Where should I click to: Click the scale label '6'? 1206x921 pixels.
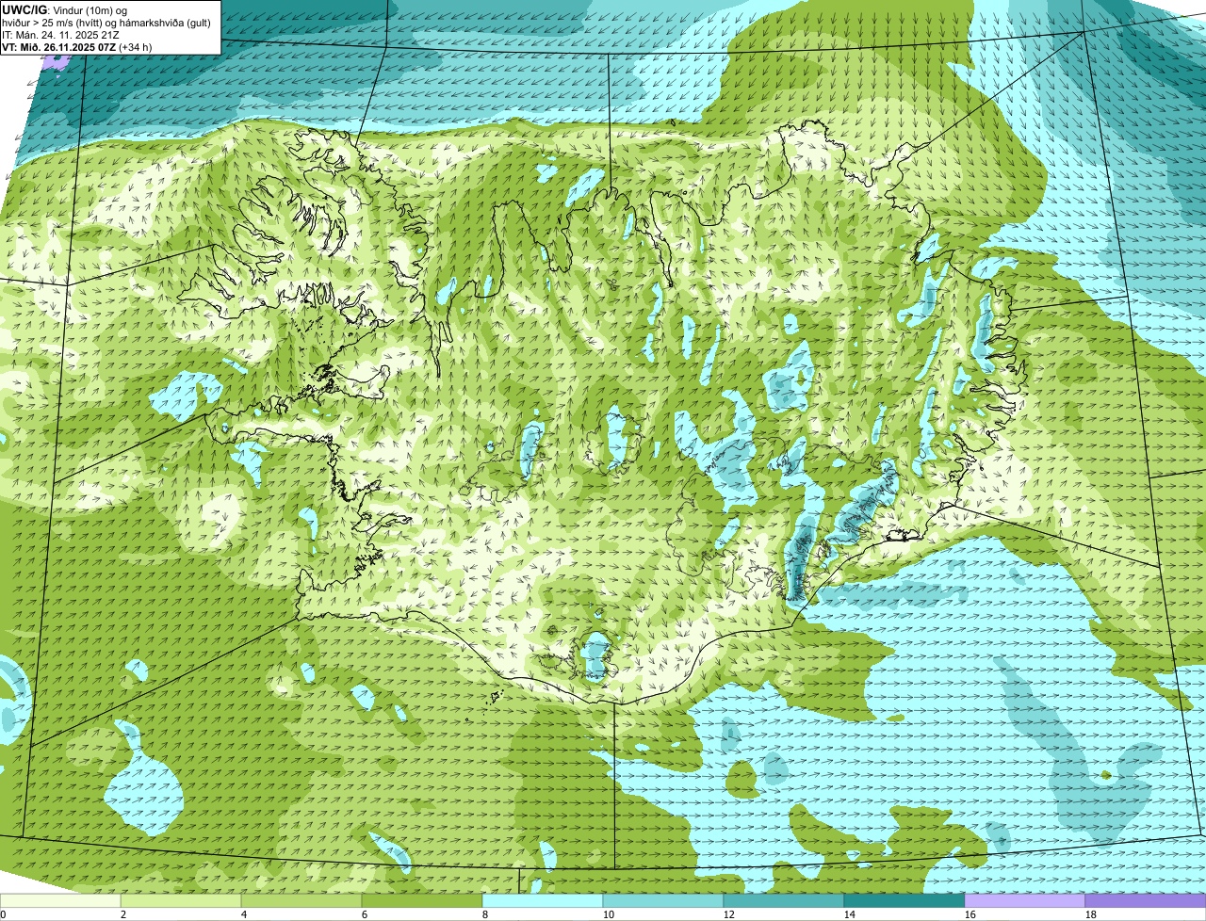(365, 914)
